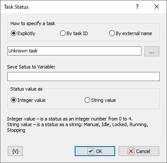The width and height of the screenshot is (167, 163).
Task: Click the integer number from 0 to 4 description
Action: click(70, 119)
